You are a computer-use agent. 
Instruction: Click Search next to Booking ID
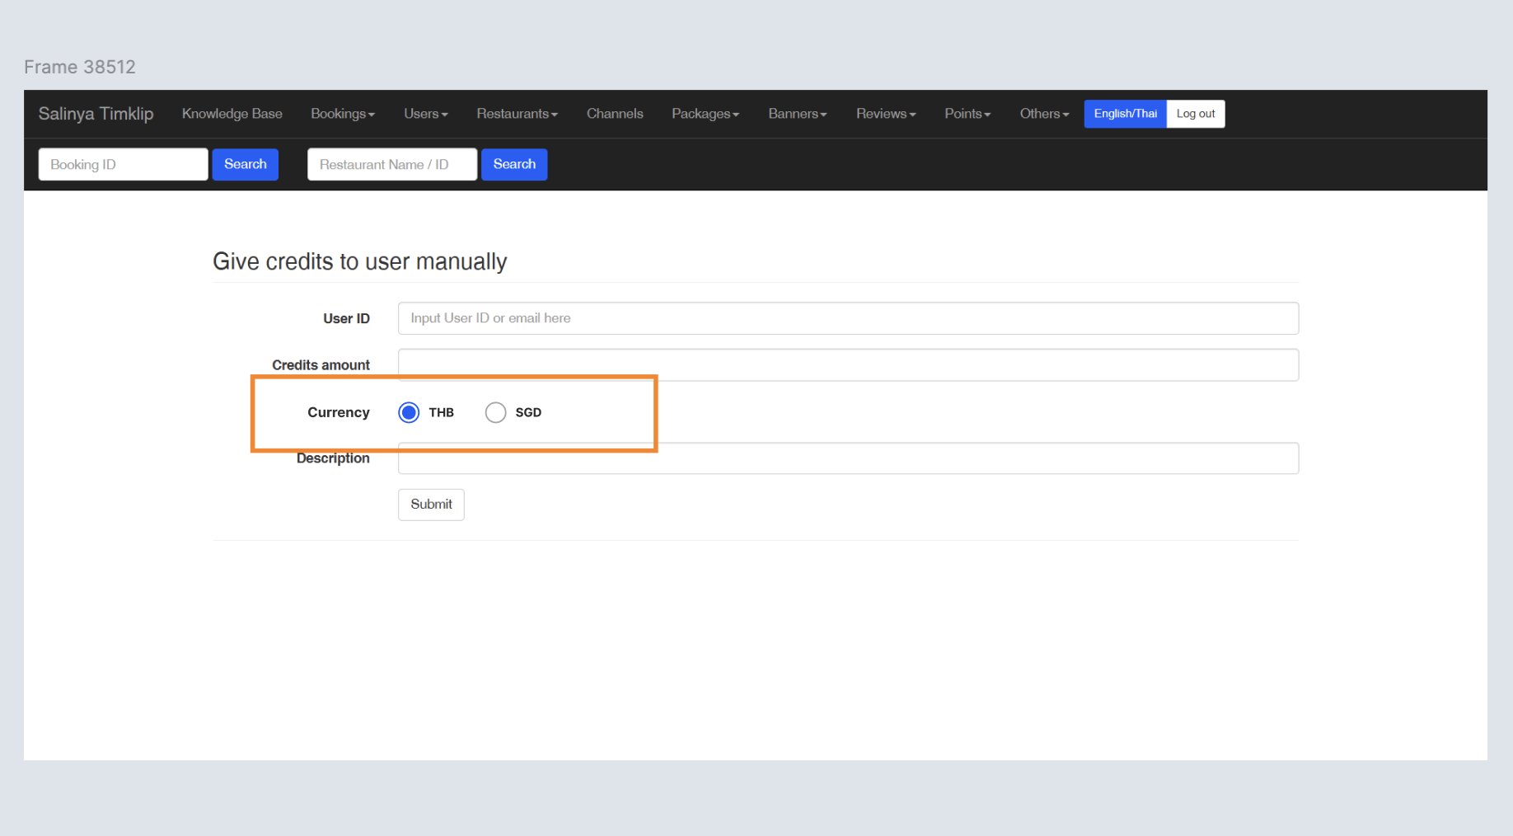coord(245,164)
